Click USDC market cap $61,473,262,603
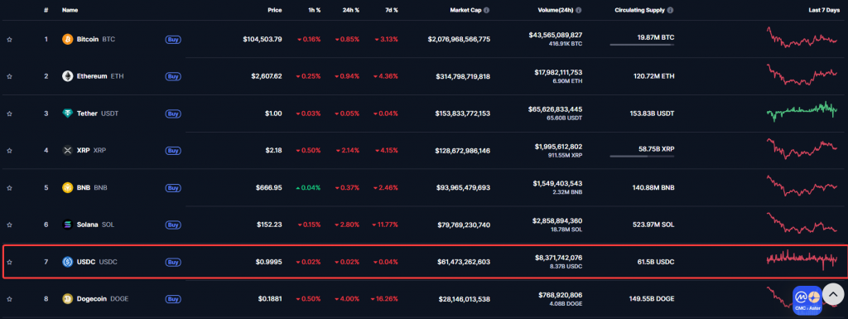848x319 pixels. click(x=464, y=262)
